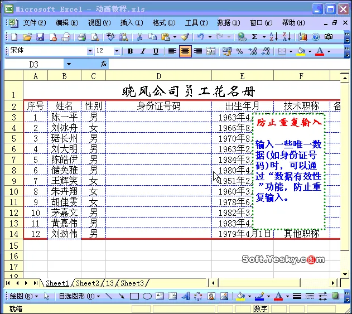Screen dimensions: 352x314
Task: Switch to the Sheet2 tab
Action: (x=88, y=283)
